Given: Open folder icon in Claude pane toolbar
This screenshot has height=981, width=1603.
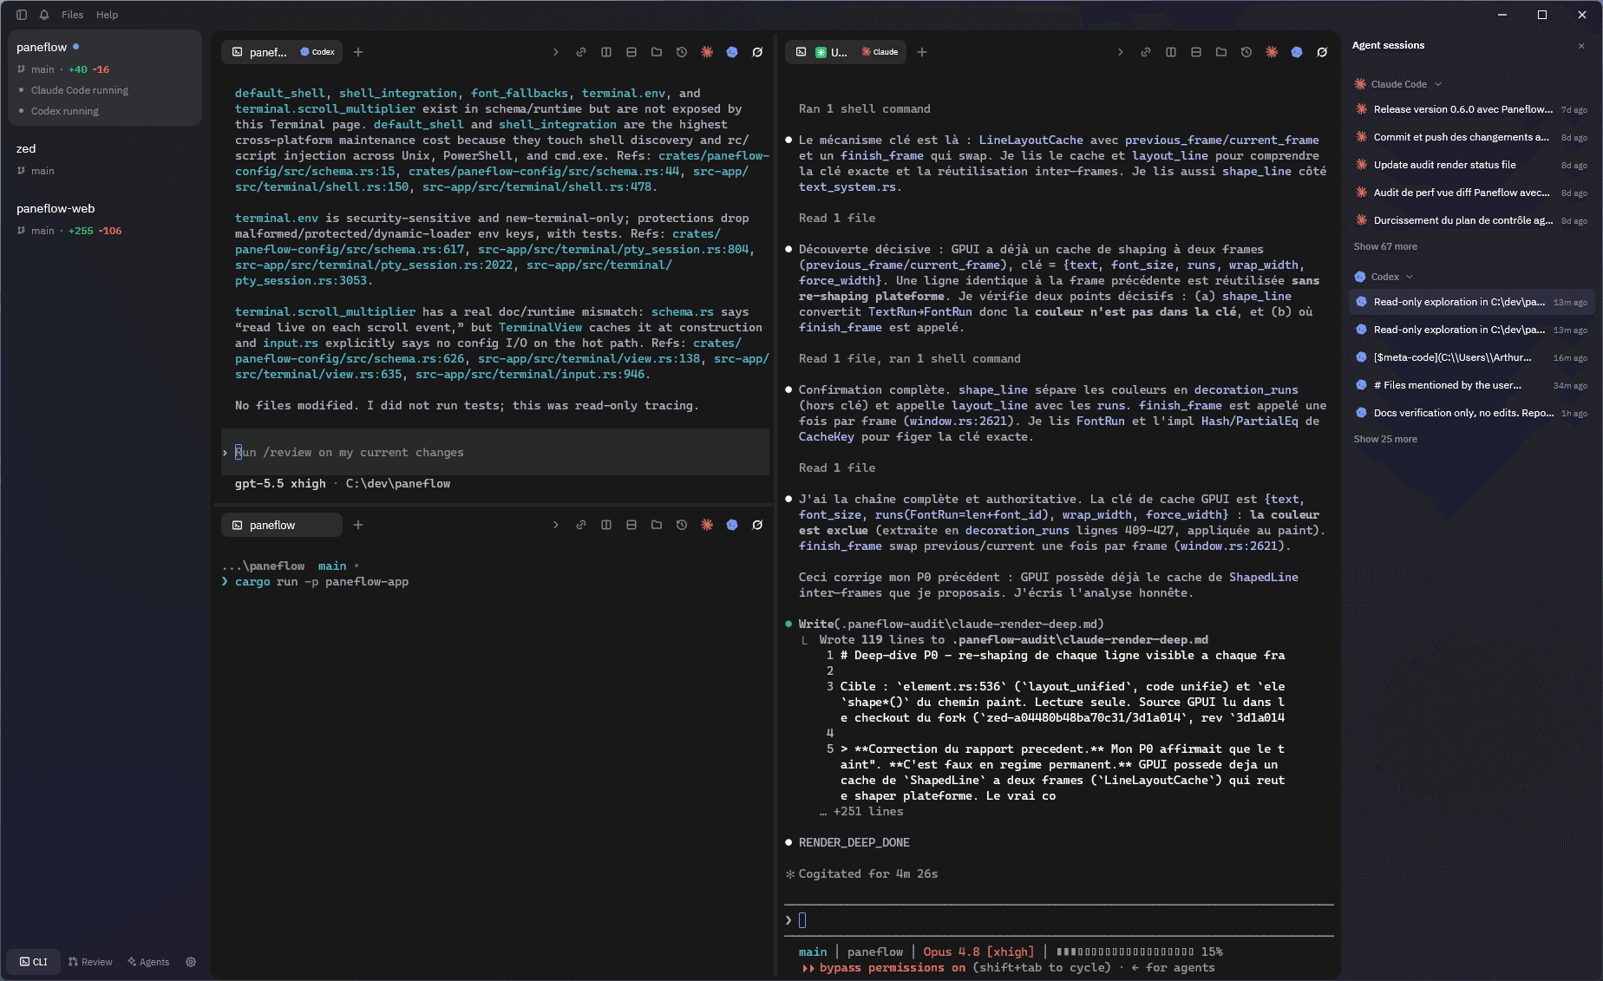Looking at the screenshot, I should pos(1221,52).
